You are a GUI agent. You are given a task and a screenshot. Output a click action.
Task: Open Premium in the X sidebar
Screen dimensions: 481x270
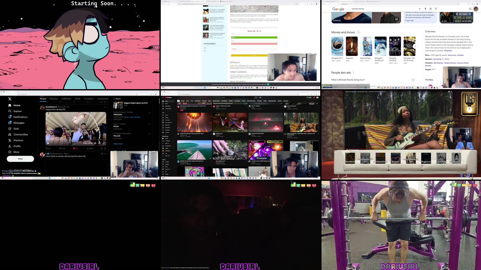coord(16,140)
